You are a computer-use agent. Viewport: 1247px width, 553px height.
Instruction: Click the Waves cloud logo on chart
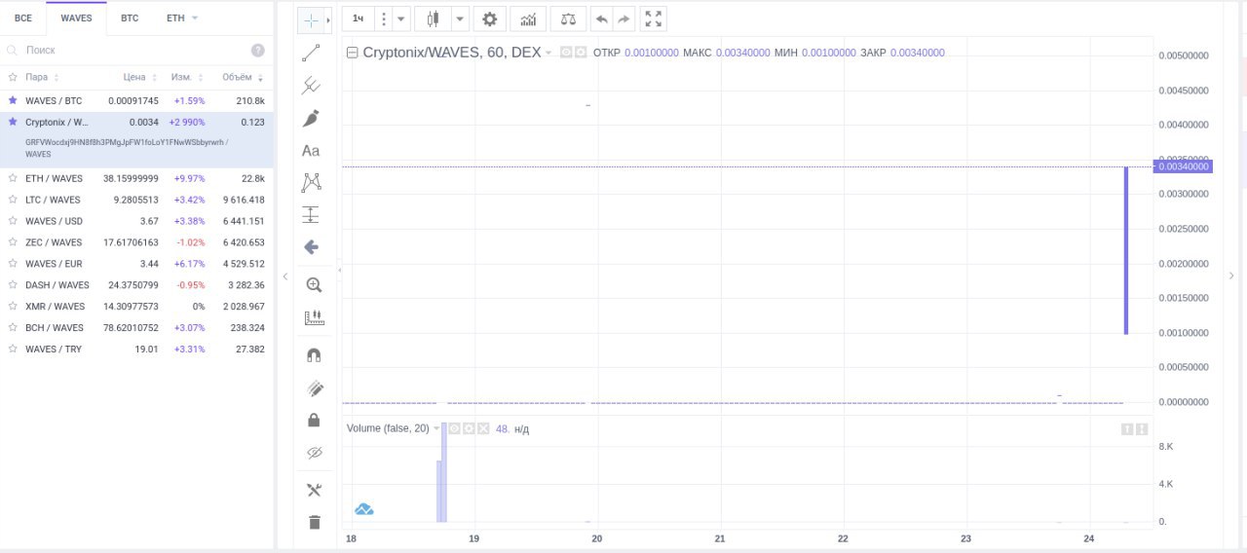point(364,509)
